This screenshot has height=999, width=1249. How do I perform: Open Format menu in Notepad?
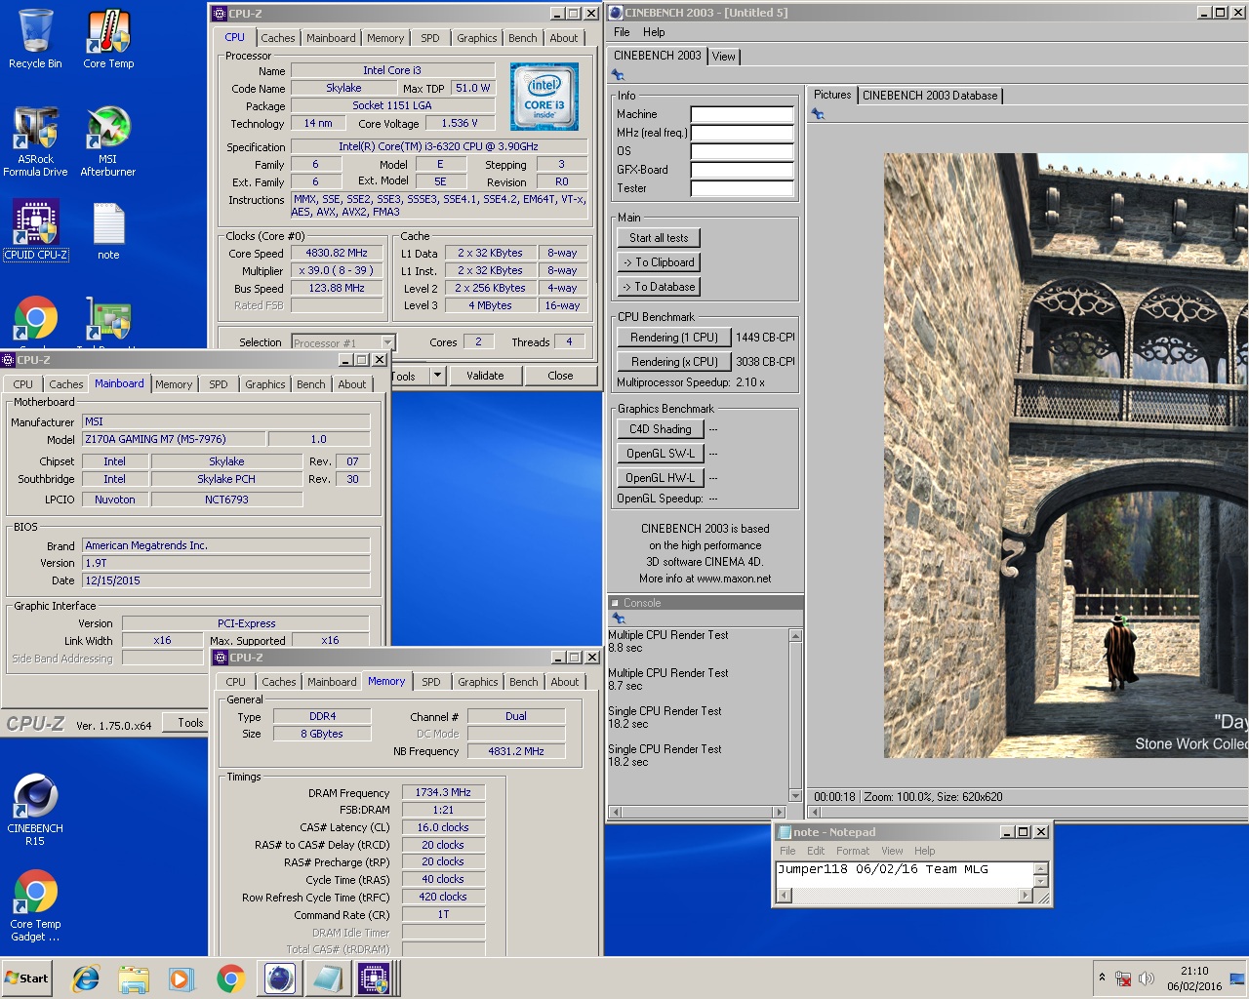[853, 851]
